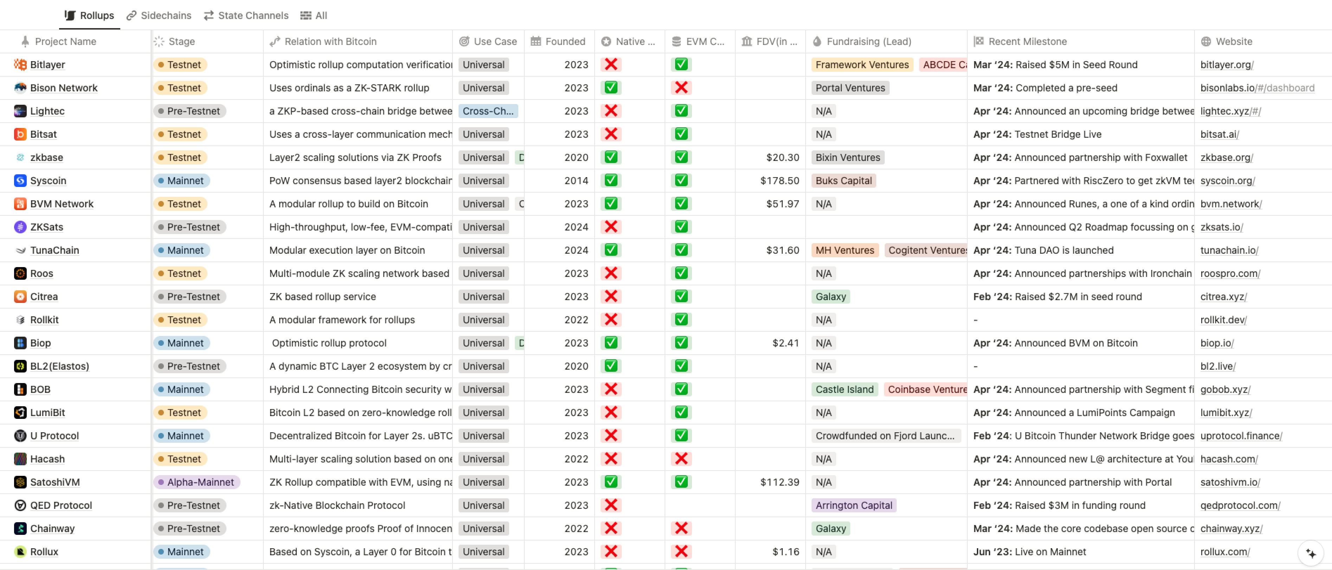Open the FDV column header menu
This screenshot has height=570, width=1332.
point(770,41)
